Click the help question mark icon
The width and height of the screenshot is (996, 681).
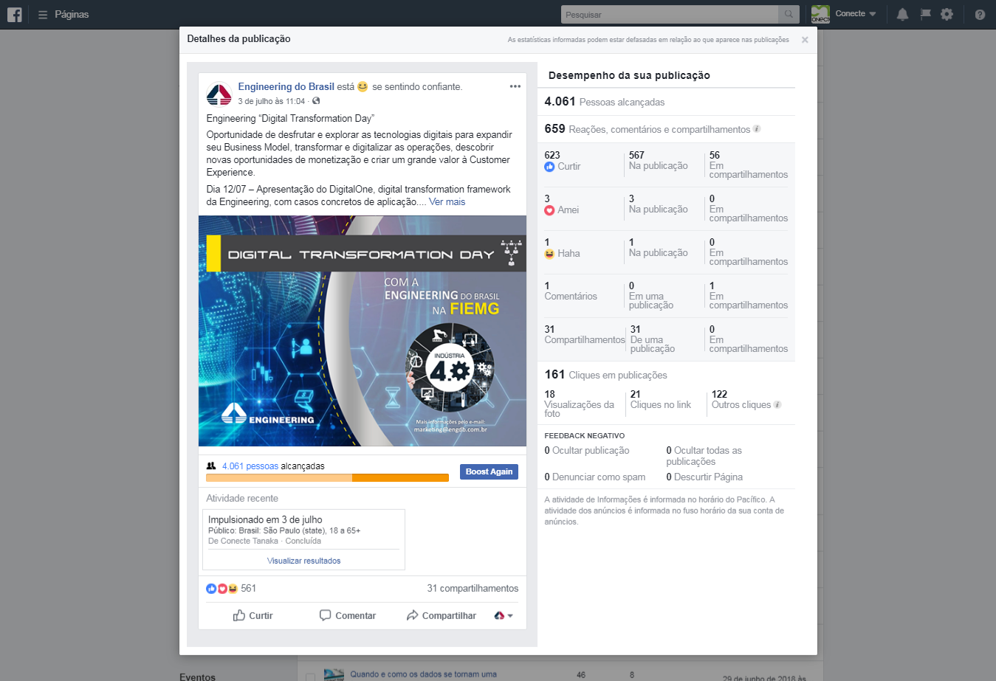pyautogui.click(x=980, y=15)
